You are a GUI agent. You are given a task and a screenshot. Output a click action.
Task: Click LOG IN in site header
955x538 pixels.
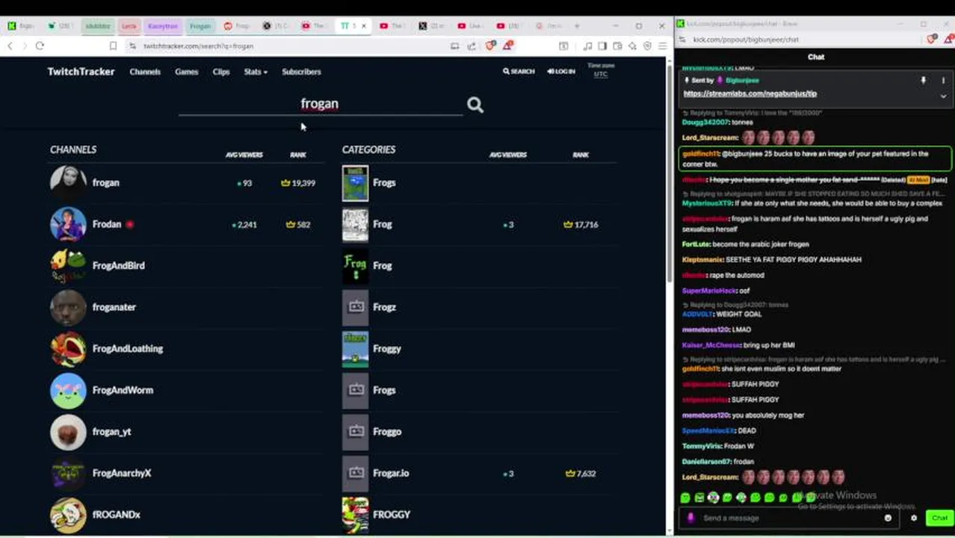pyautogui.click(x=561, y=72)
